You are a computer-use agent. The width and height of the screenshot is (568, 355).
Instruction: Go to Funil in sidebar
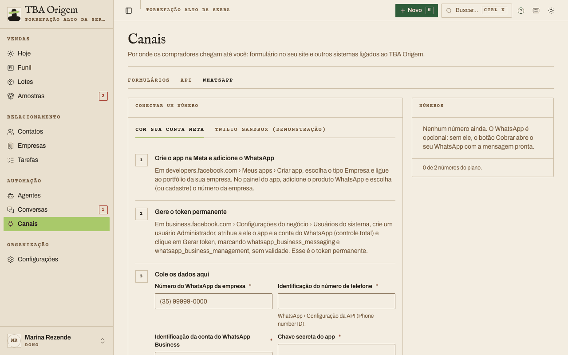pos(56,67)
